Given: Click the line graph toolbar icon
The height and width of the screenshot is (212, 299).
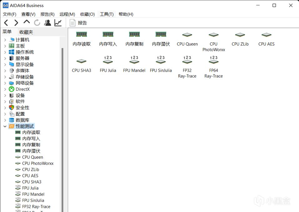Looking at the screenshot, I should point(58,23).
